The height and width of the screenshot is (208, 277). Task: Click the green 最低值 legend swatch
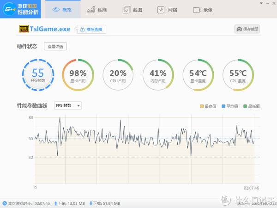pyautogui.click(x=245, y=106)
